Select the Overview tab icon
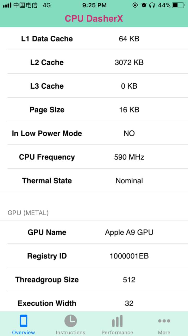Screen dimensions: 188x336 [x=23, y=320]
